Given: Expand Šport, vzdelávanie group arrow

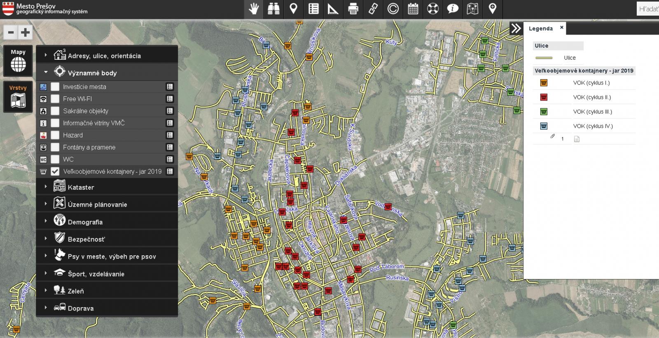Looking at the screenshot, I should click(x=46, y=273).
